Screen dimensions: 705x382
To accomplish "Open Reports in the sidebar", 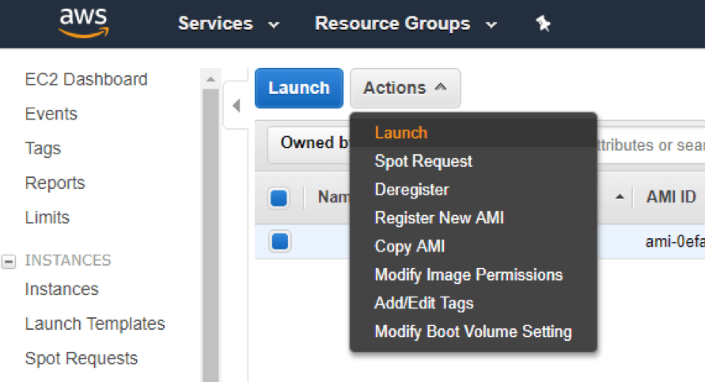I will pyautogui.click(x=55, y=183).
